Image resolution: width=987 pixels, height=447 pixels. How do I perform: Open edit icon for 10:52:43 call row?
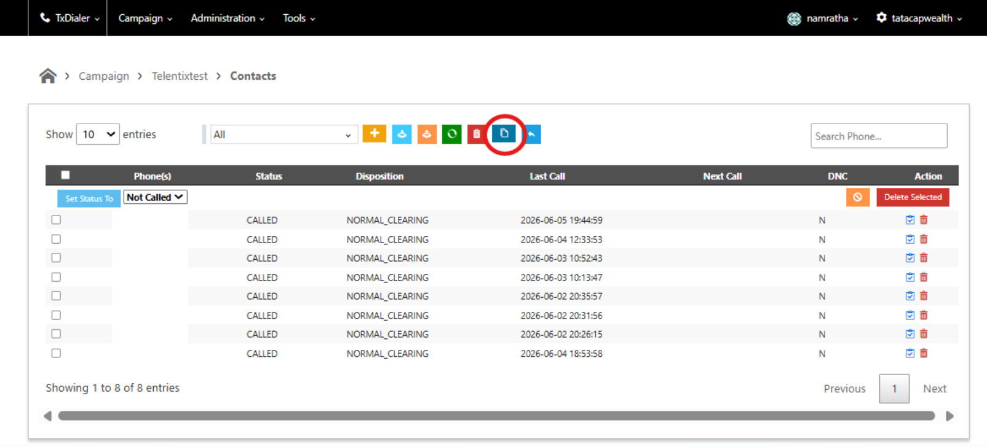tap(910, 258)
